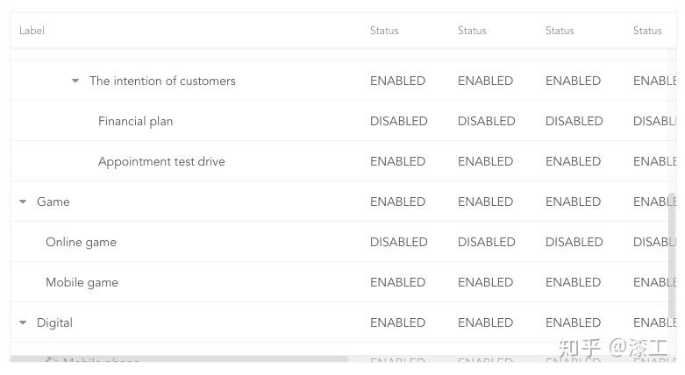The image size is (685, 375).
Task: Click the Digital row label text
Action: [x=54, y=322]
